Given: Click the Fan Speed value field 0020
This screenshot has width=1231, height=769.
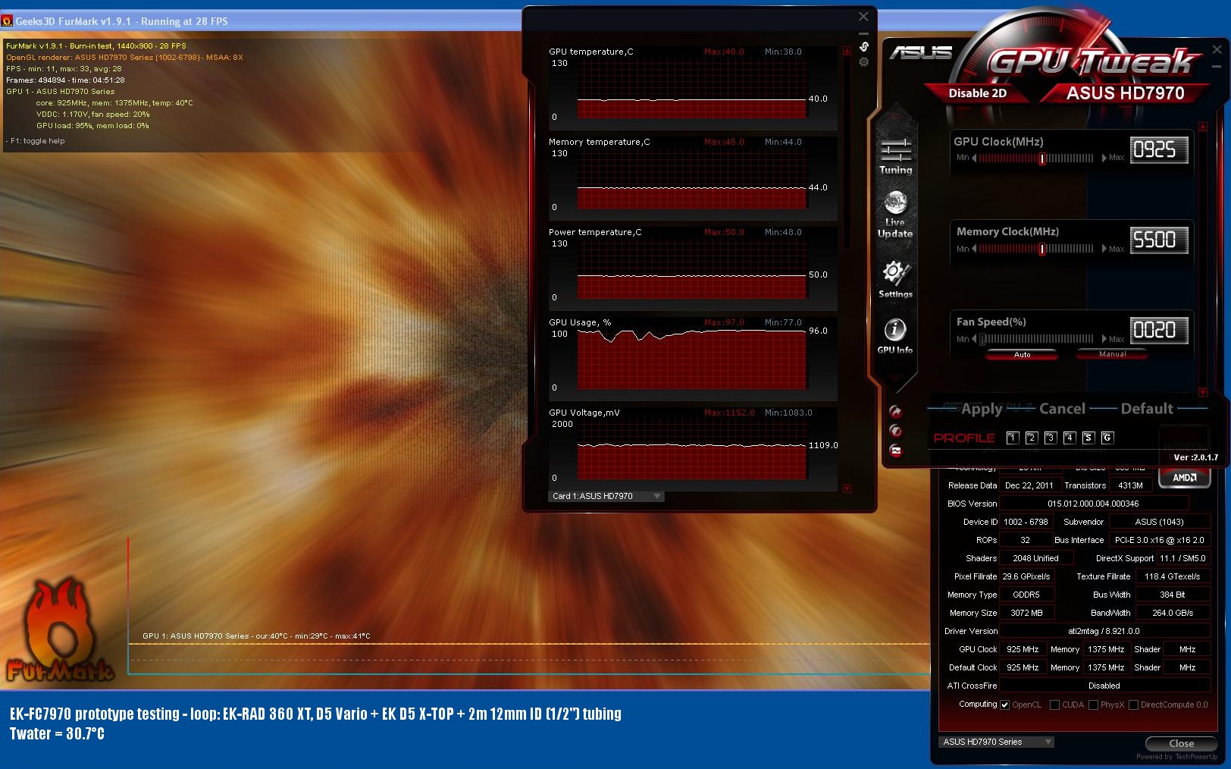Looking at the screenshot, I should [x=1158, y=331].
